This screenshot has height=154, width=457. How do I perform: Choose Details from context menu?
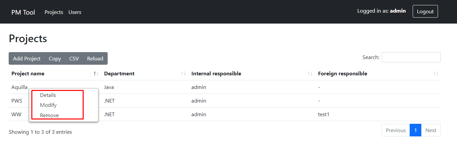click(x=48, y=95)
